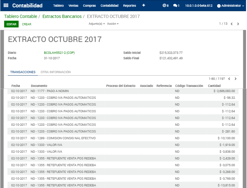Open the chat conversations icon

click(x=176, y=5)
